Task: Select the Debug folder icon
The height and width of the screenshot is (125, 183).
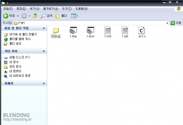Action: (56, 30)
